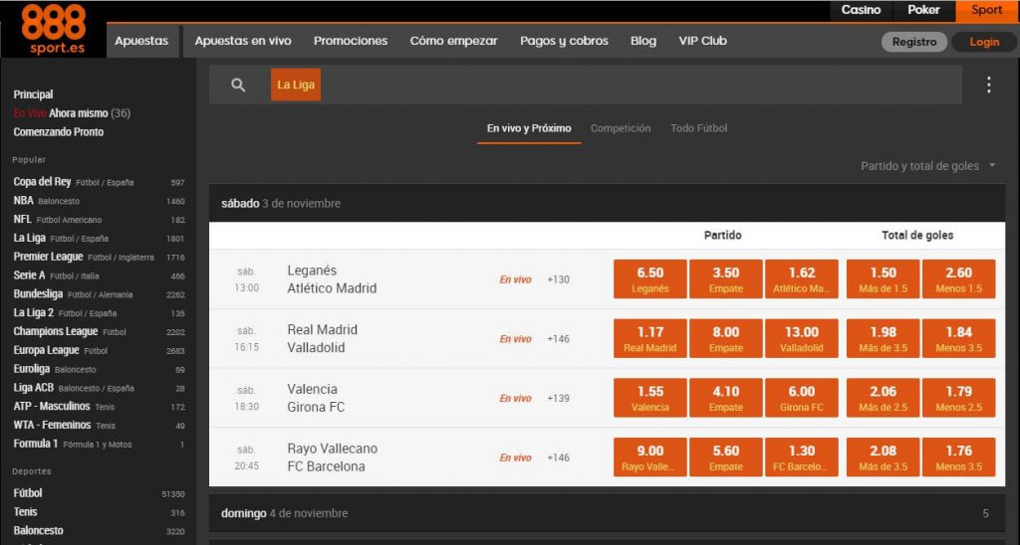
Task: Show +130 more markets for Leganés match
Action: (x=558, y=279)
